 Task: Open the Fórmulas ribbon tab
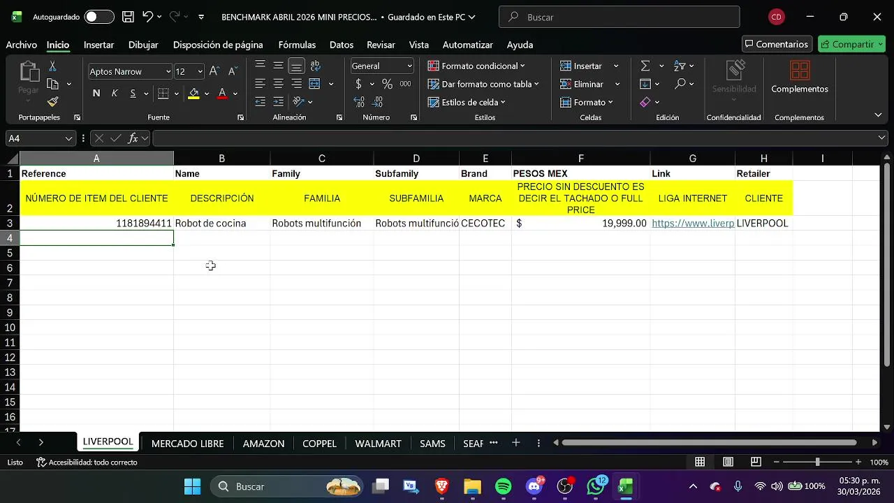[x=297, y=45]
